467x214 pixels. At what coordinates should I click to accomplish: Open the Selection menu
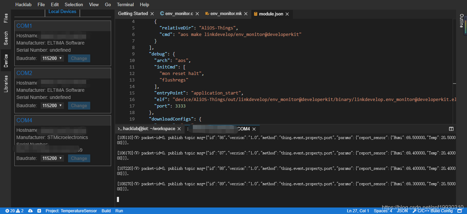point(74,4)
